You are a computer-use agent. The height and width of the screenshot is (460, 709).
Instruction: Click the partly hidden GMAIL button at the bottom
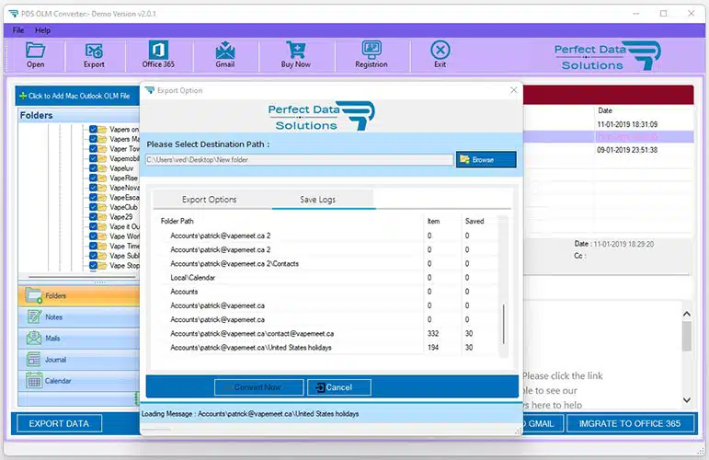pyautogui.click(x=543, y=423)
